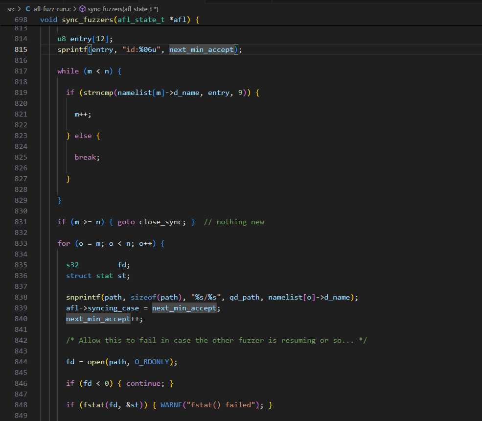Click 'O_RDONLY' constant on line 844

(152, 362)
